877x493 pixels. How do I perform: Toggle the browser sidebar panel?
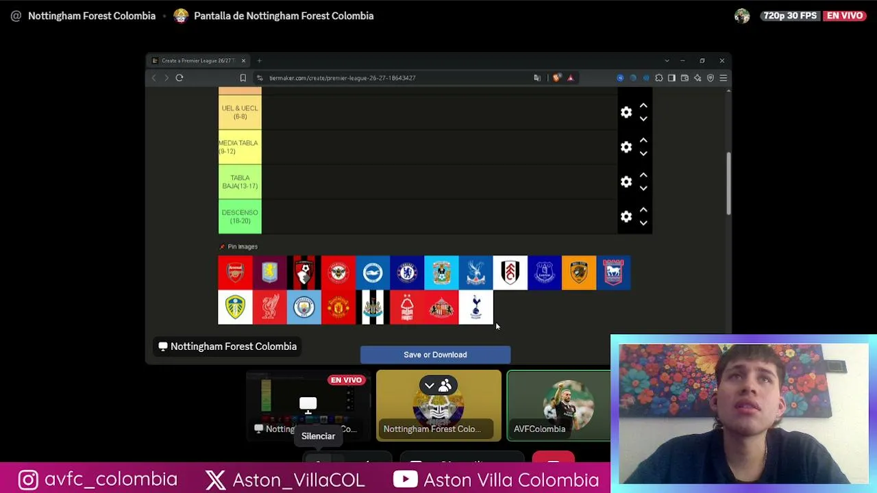click(x=671, y=78)
